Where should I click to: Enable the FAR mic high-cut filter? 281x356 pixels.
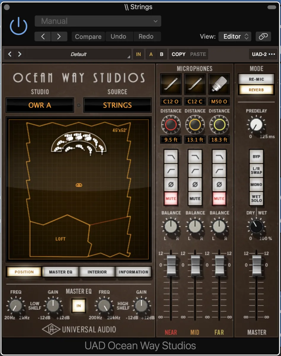tap(219, 157)
